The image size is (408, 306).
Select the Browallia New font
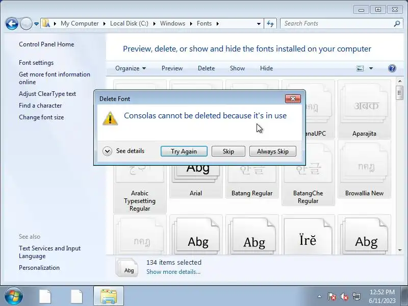click(x=364, y=169)
